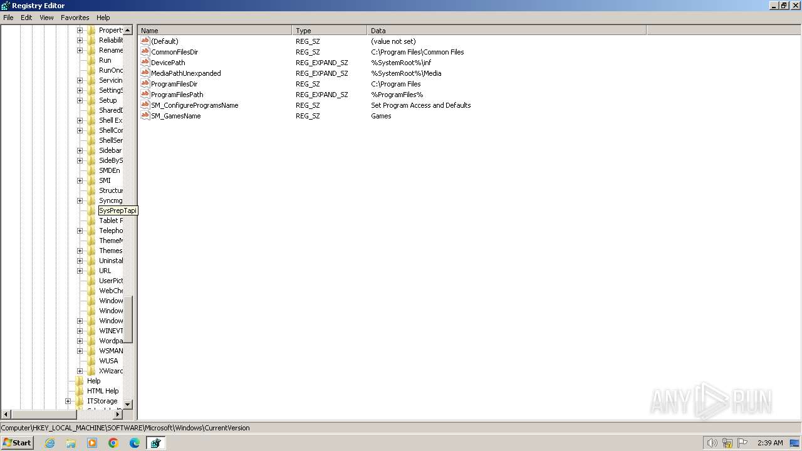Click the Setup key folder icon
This screenshot has height=451, width=802.
pyautogui.click(x=91, y=100)
